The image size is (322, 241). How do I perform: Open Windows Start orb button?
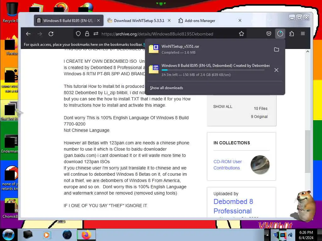point(8,235)
